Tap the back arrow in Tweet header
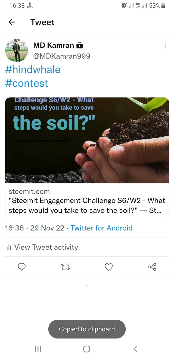Viewport: 174px width, 359px height. [12, 22]
